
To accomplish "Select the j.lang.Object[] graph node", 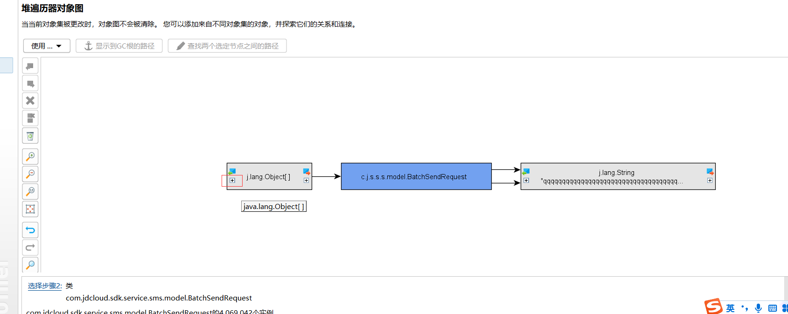I will (x=269, y=176).
